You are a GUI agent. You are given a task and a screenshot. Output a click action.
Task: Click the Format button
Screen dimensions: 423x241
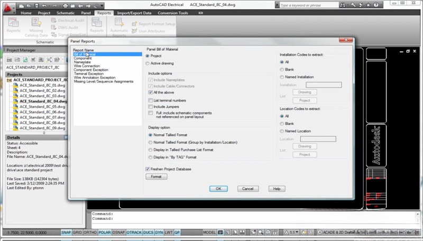click(x=156, y=177)
